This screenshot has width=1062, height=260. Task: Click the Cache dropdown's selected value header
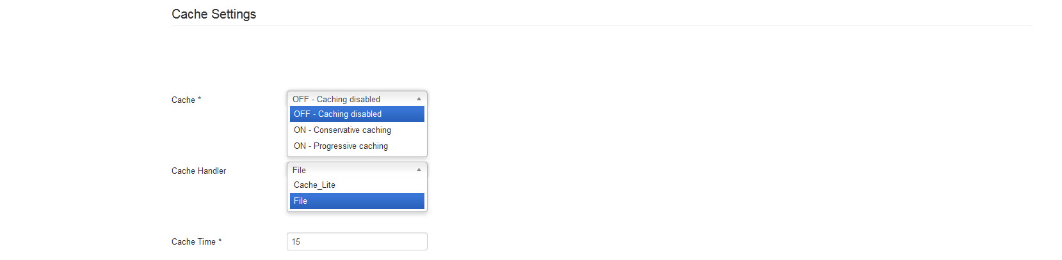coord(357,99)
